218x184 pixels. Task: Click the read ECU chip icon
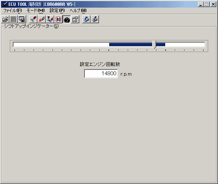click(x=86, y=19)
